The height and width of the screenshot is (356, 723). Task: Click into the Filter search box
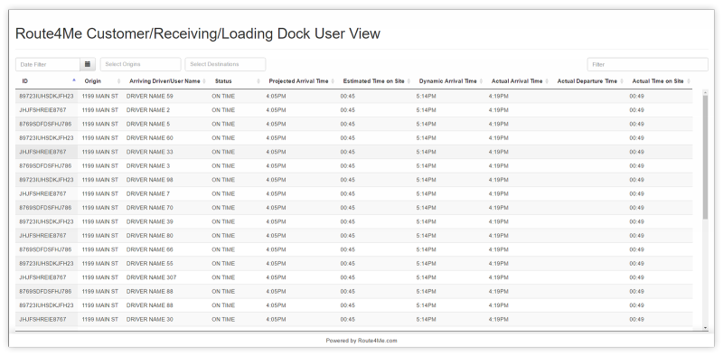647,64
